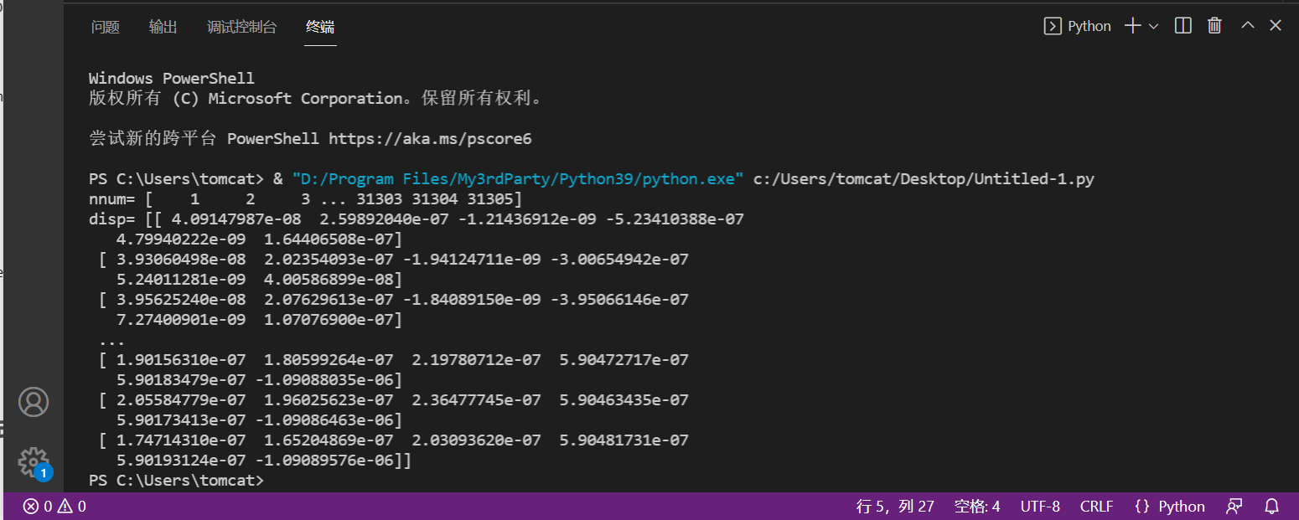Change language mode via {} Python indicator
1299x520 pixels.
tap(1171, 506)
